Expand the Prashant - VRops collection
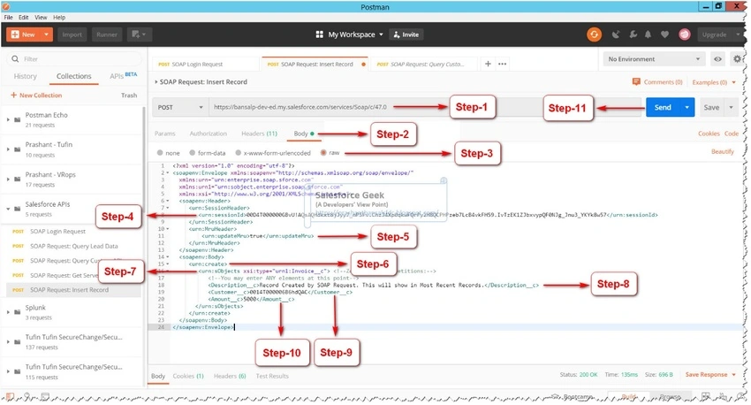This screenshot has width=751, height=405. click(8, 179)
